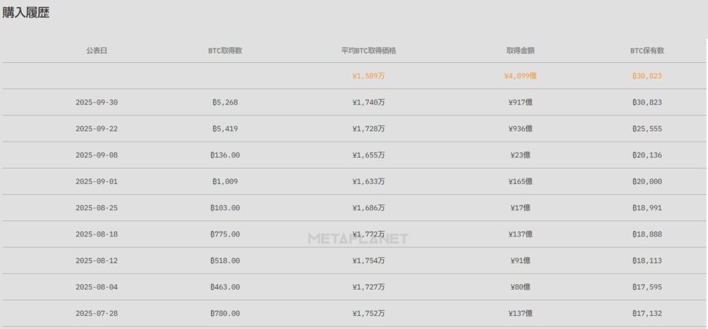This screenshot has width=708, height=329.
Task: Click the METAPLANET watermark logo
Action: pyautogui.click(x=357, y=239)
